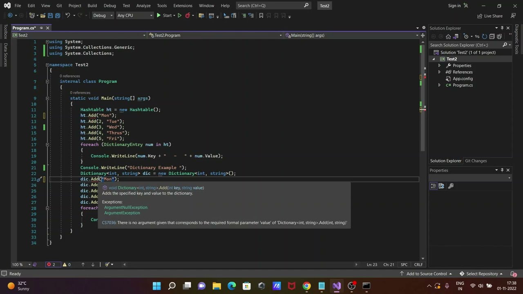523x294 pixels.
Task: Toggle the bookmark icon in the toolbar
Action: pyautogui.click(x=261, y=16)
